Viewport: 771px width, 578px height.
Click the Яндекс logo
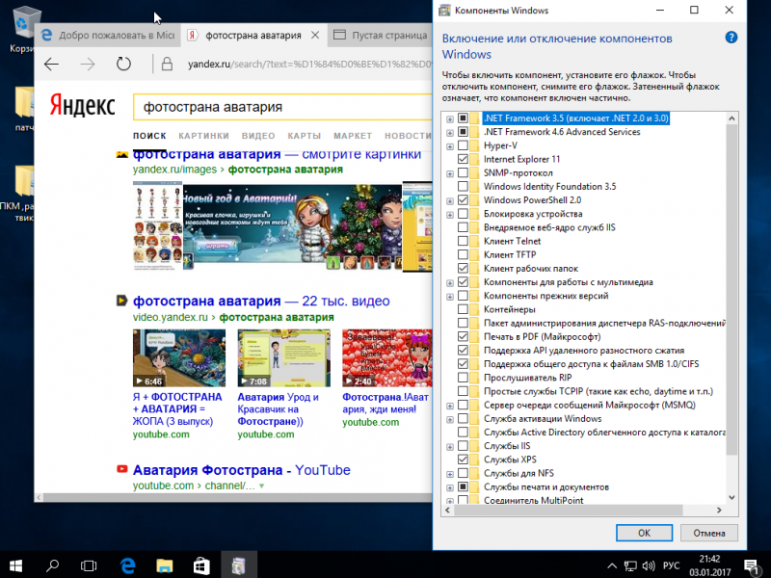[82, 105]
